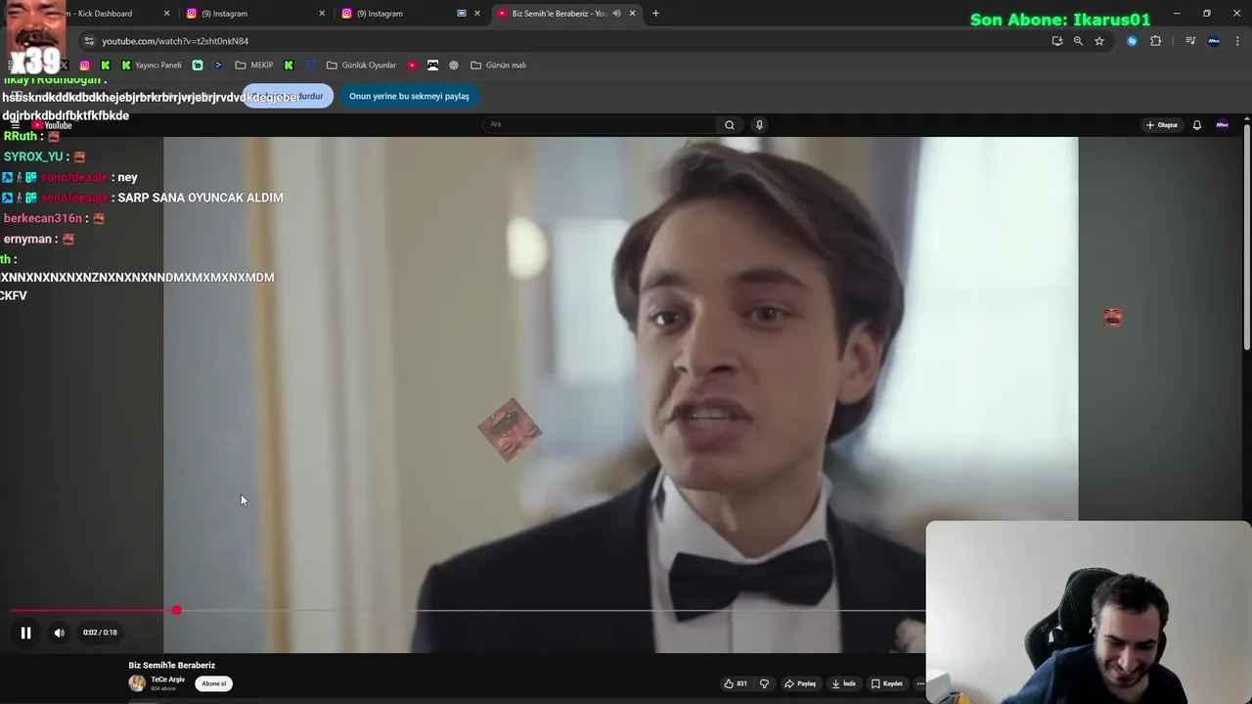
Task: Click the voice search microphone icon
Action: tap(759, 125)
